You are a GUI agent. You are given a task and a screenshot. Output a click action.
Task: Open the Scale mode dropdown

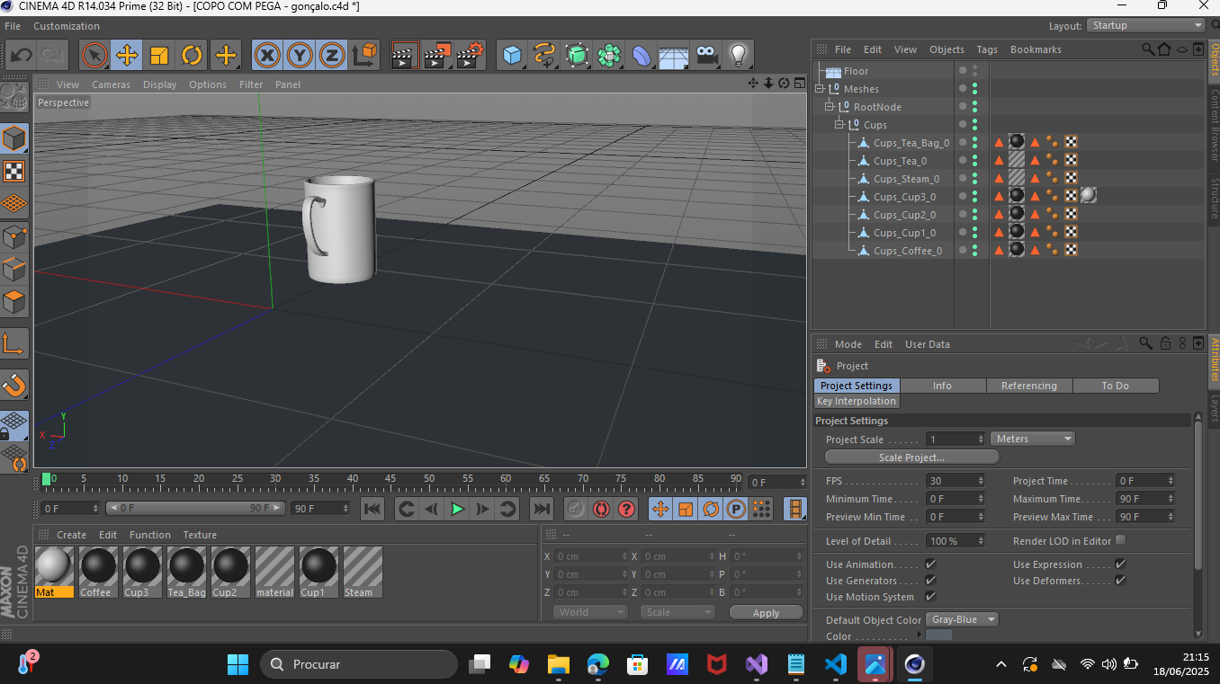pyautogui.click(x=677, y=612)
